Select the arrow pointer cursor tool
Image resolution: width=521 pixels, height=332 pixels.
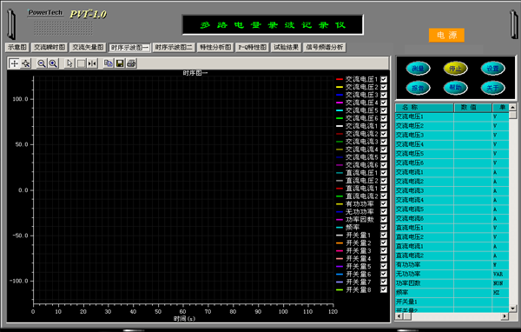click(69, 63)
